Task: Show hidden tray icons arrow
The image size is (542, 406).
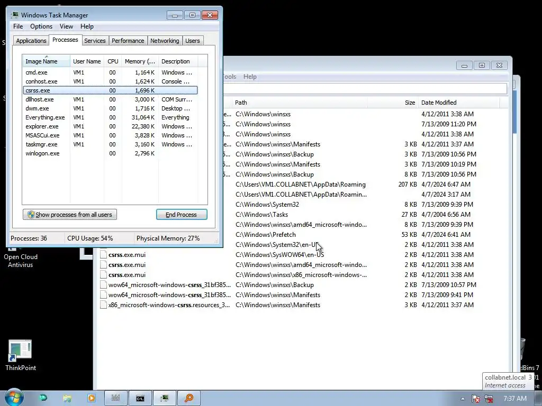Action: [x=463, y=399]
